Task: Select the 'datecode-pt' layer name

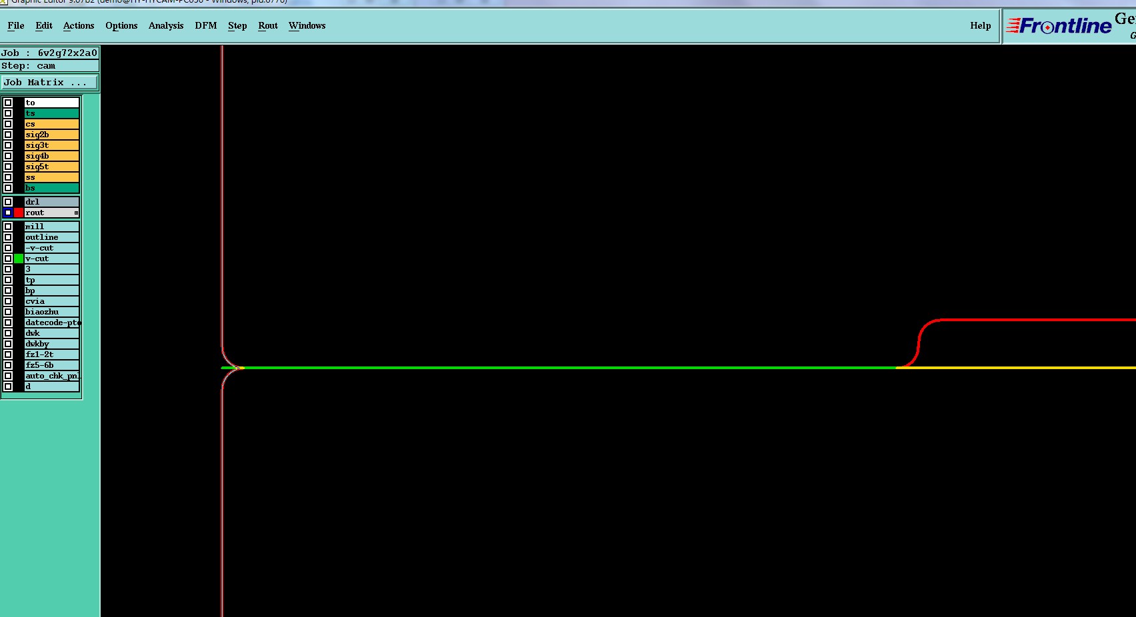Action: (x=52, y=322)
